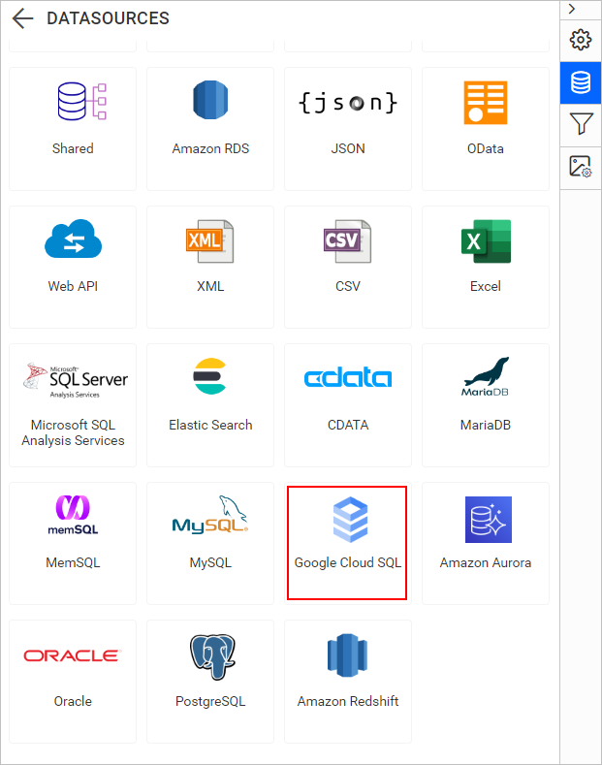Click the OData label text
This screenshot has height=765, width=602.
[486, 148]
